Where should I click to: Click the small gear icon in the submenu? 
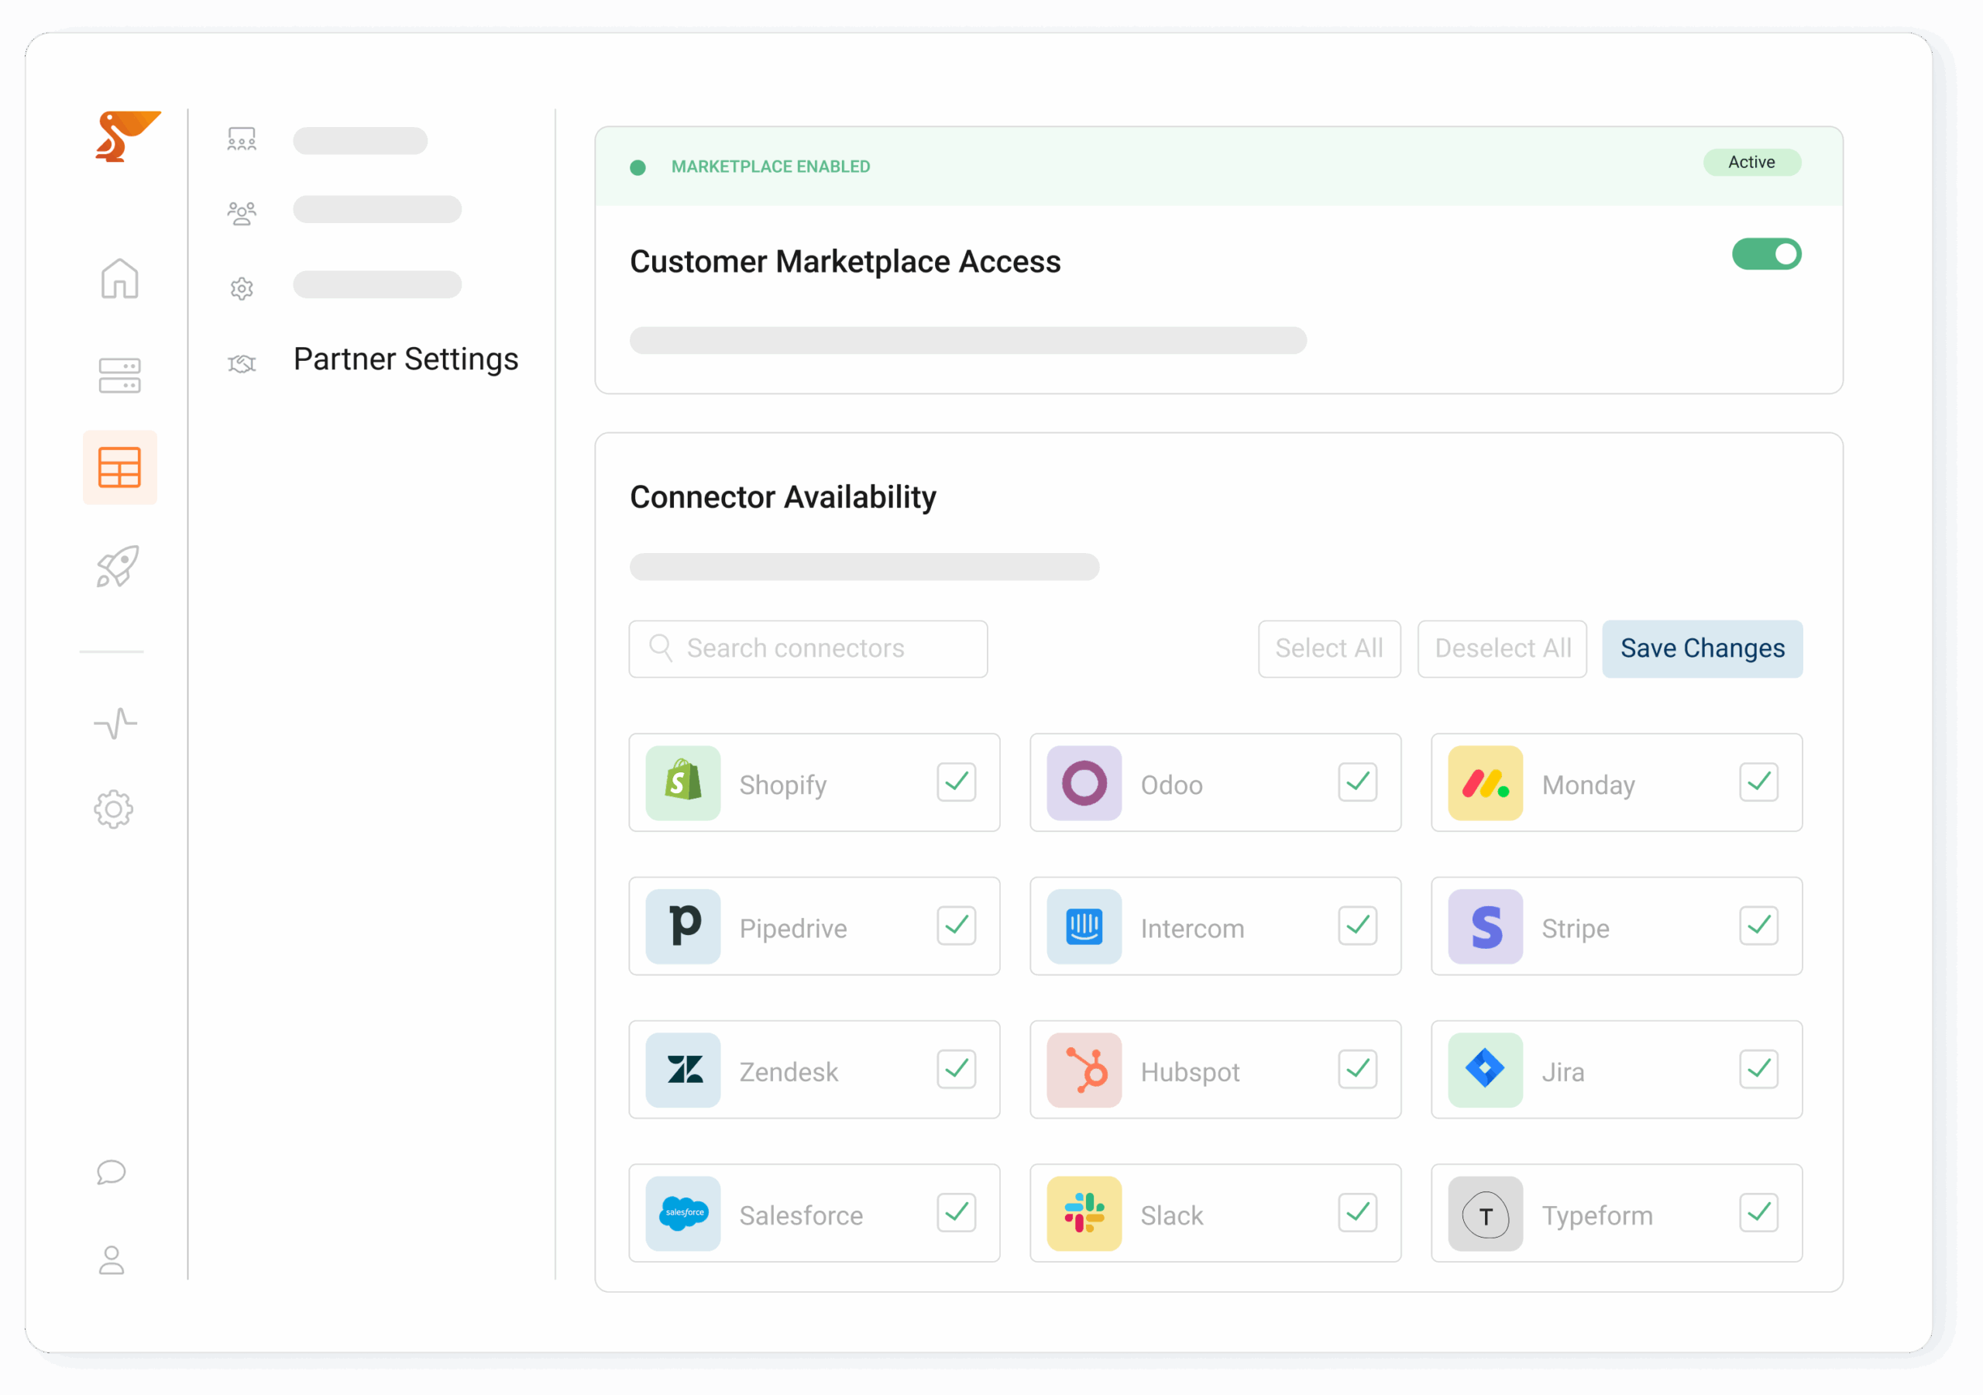[242, 287]
